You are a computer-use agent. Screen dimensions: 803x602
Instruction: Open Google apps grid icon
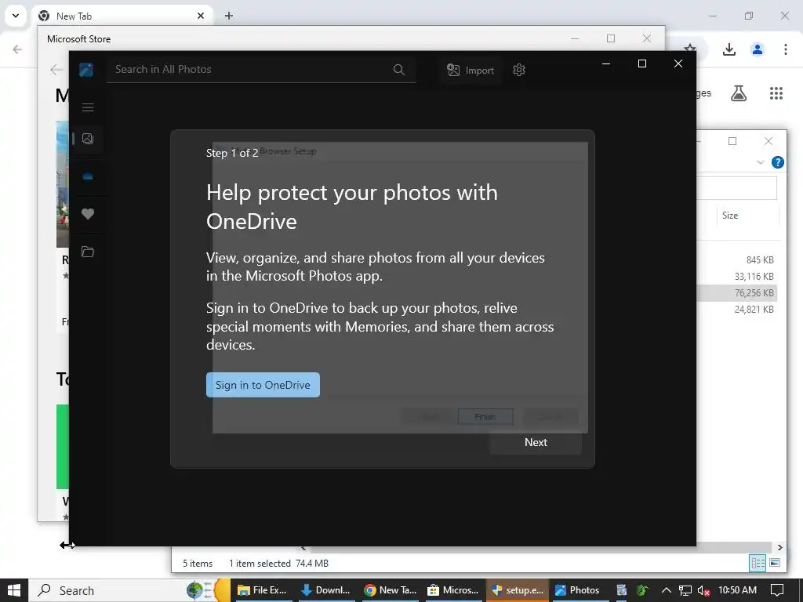[776, 93]
